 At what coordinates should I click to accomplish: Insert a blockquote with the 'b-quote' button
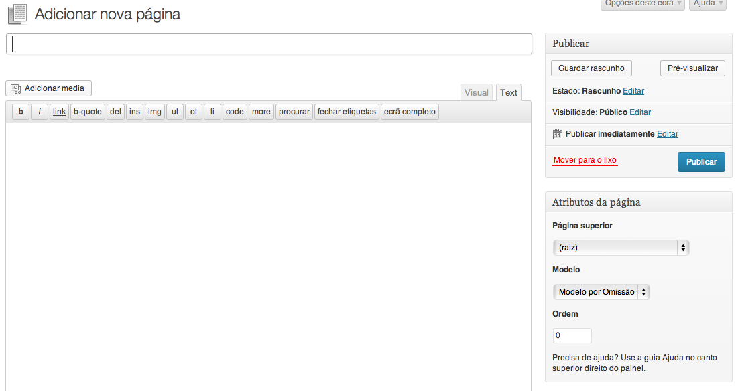(87, 112)
